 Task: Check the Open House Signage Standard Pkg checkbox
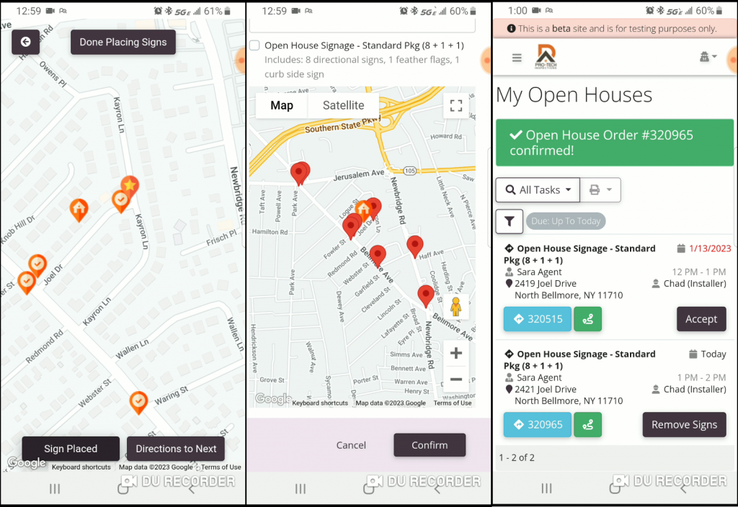click(x=254, y=45)
